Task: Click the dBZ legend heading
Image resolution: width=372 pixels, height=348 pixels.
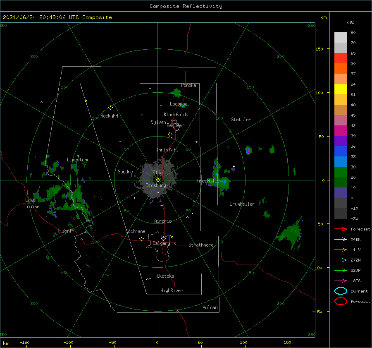Action: (x=351, y=22)
